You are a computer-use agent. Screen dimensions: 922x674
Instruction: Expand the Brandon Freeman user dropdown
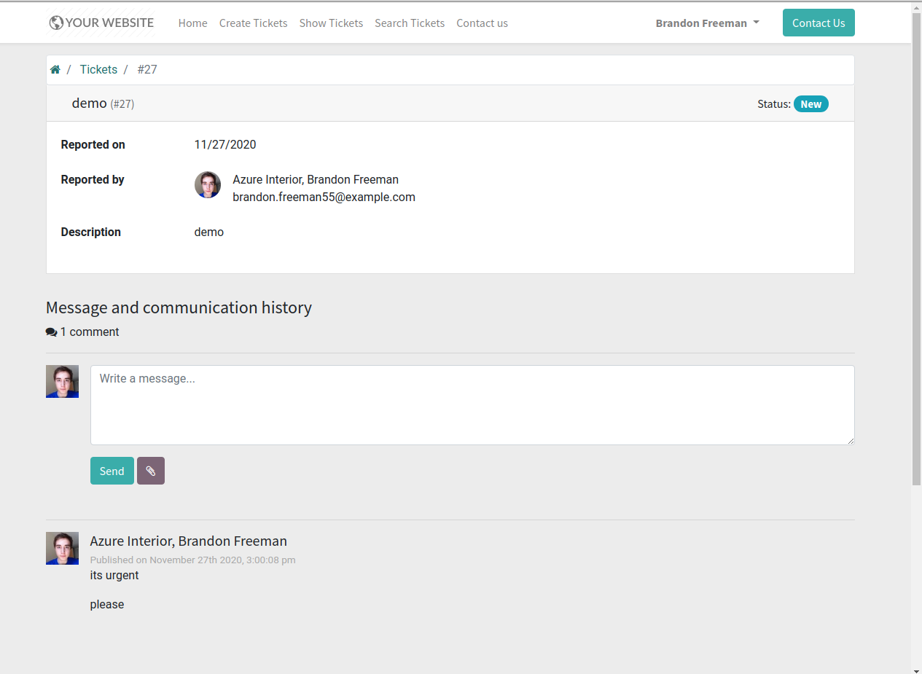707,23
